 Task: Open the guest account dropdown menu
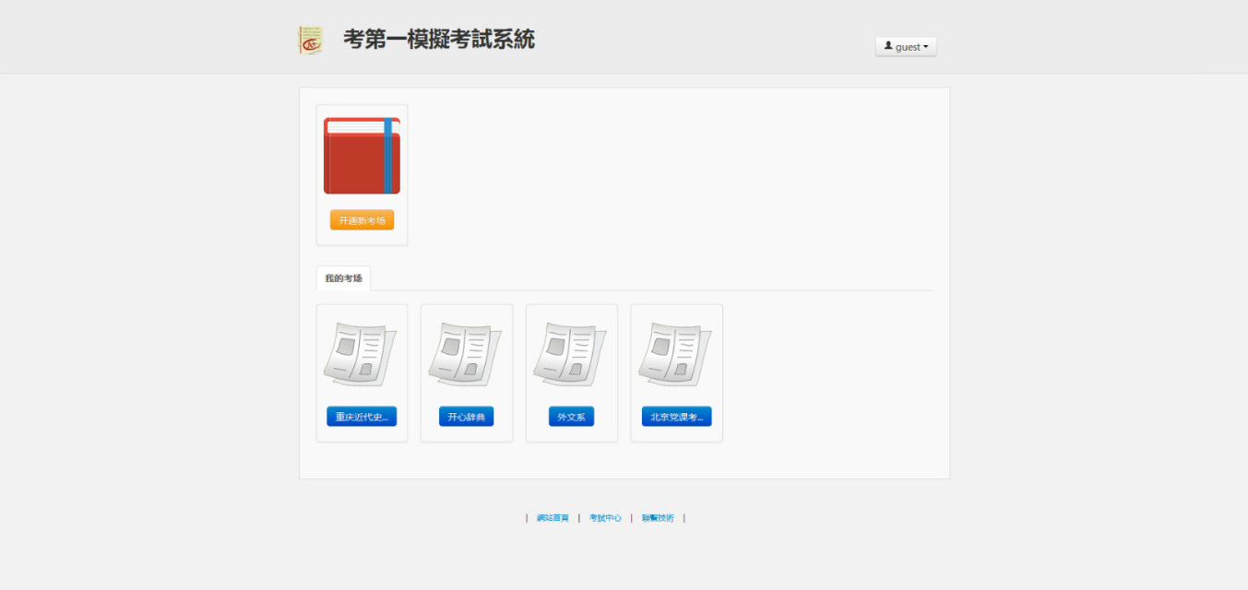click(906, 47)
